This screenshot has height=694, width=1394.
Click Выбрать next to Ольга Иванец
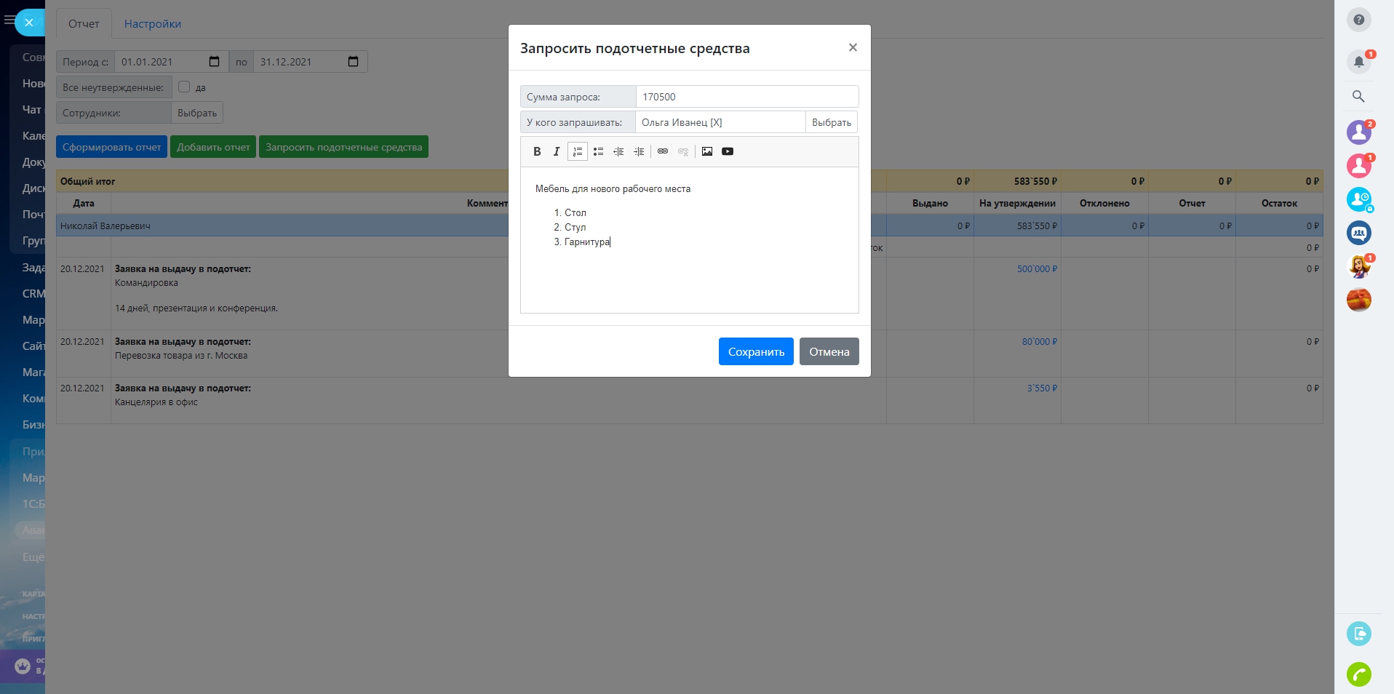832,122
